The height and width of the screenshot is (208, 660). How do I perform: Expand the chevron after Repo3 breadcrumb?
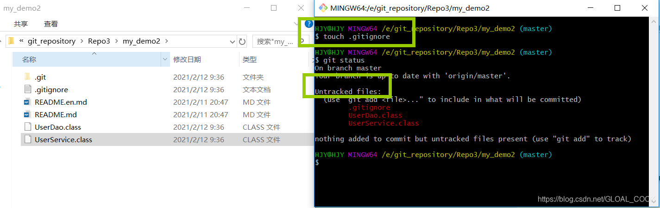(117, 41)
